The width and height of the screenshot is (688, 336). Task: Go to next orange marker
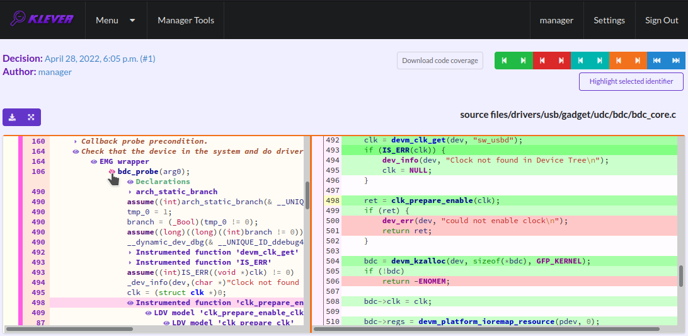pos(638,61)
